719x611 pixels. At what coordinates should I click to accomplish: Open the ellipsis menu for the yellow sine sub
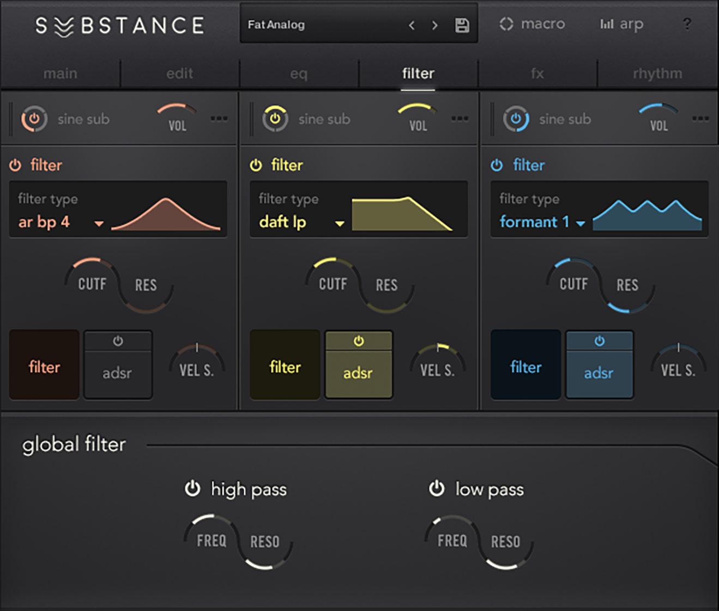pyautogui.click(x=460, y=119)
